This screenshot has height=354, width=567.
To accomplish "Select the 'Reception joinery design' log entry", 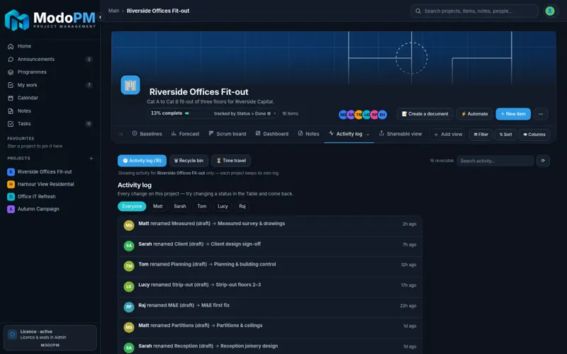I will click(x=270, y=346).
